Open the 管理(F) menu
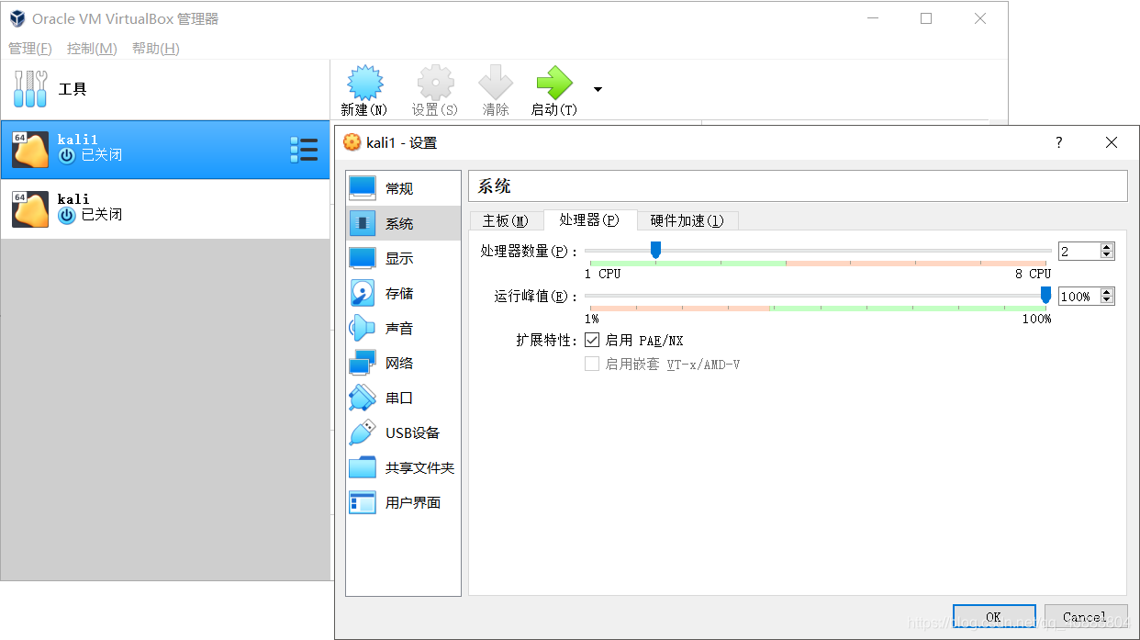 pyautogui.click(x=30, y=48)
